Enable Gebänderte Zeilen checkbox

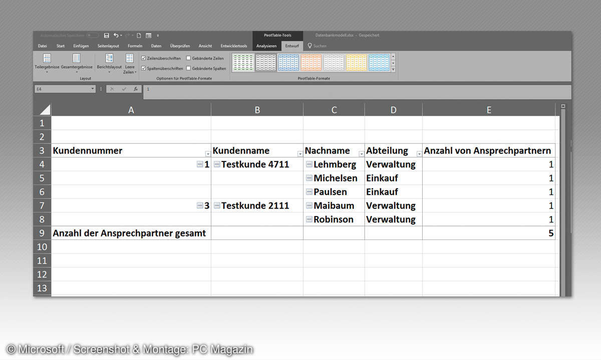tap(188, 58)
